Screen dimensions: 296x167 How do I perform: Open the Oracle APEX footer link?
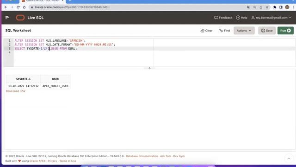tap(37, 161)
